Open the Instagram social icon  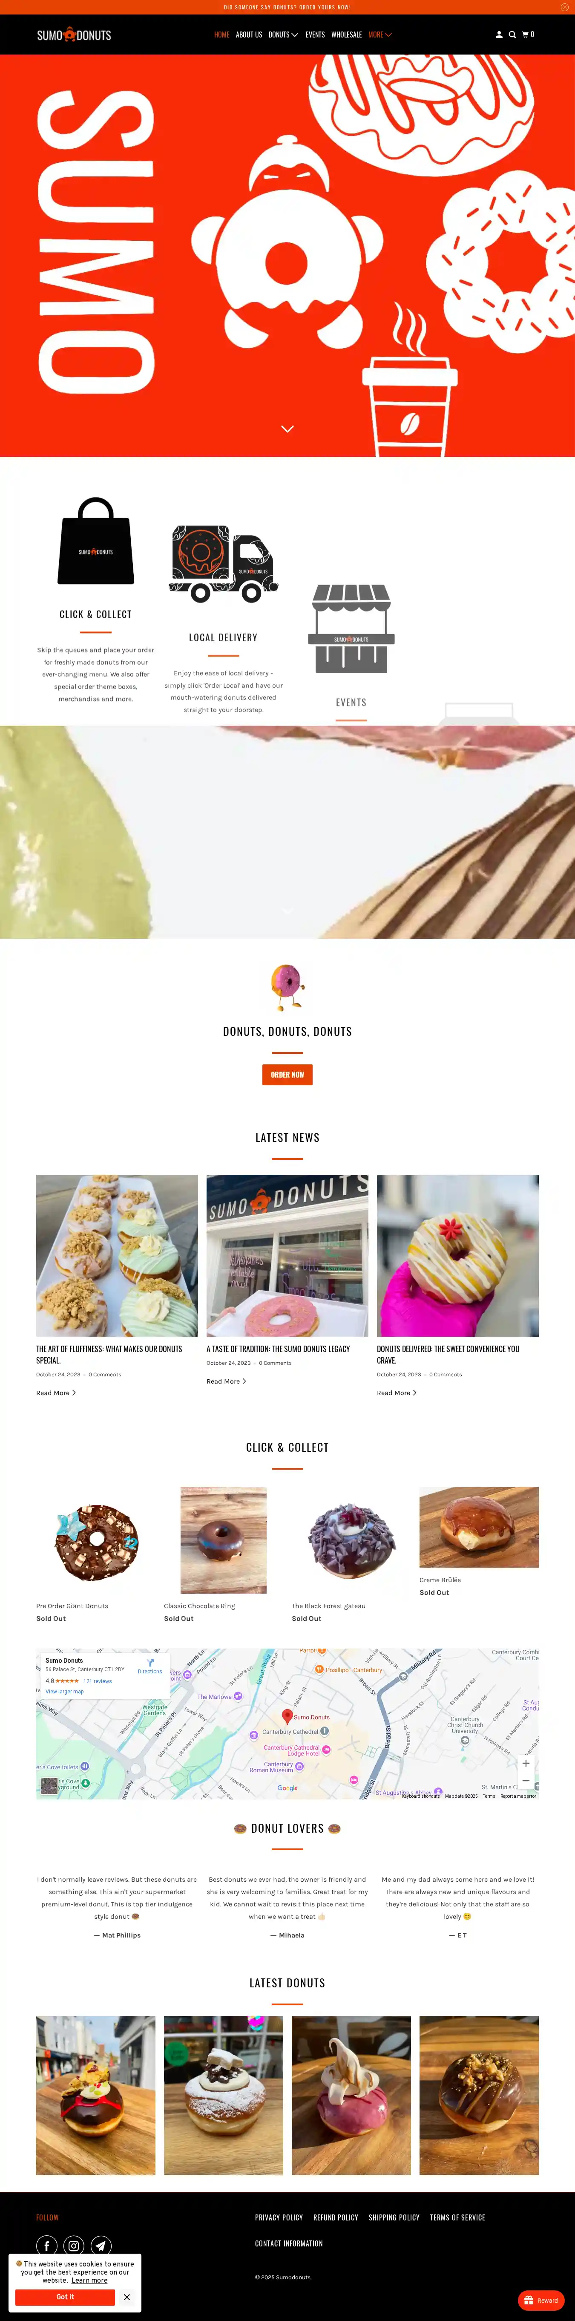(74, 2245)
